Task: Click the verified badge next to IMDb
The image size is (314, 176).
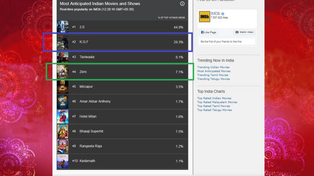Action: pyautogui.click(x=223, y=14)
